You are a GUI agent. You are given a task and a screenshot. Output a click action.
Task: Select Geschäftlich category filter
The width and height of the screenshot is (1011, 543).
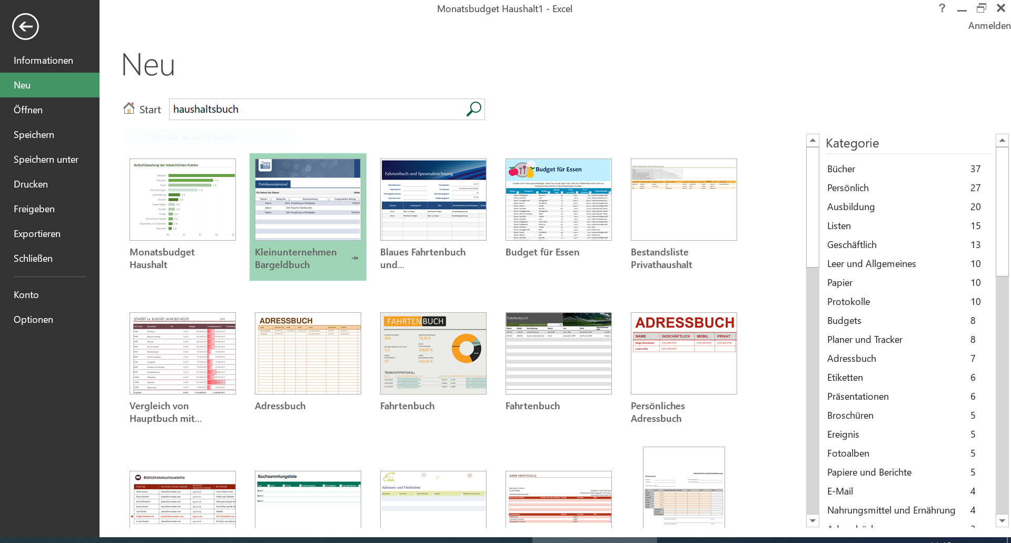coord(904,245)
